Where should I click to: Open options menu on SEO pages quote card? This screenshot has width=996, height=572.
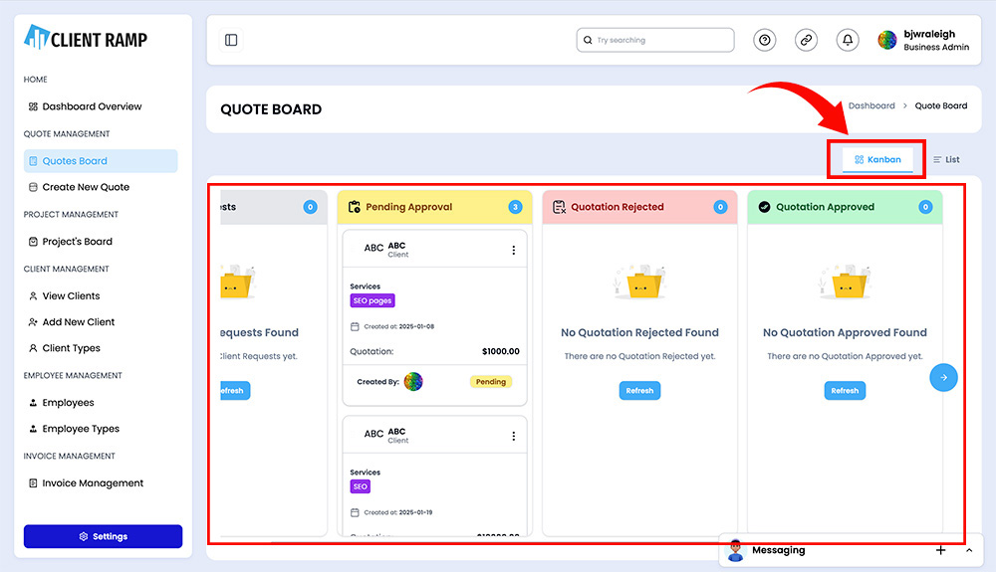point(513,251)
